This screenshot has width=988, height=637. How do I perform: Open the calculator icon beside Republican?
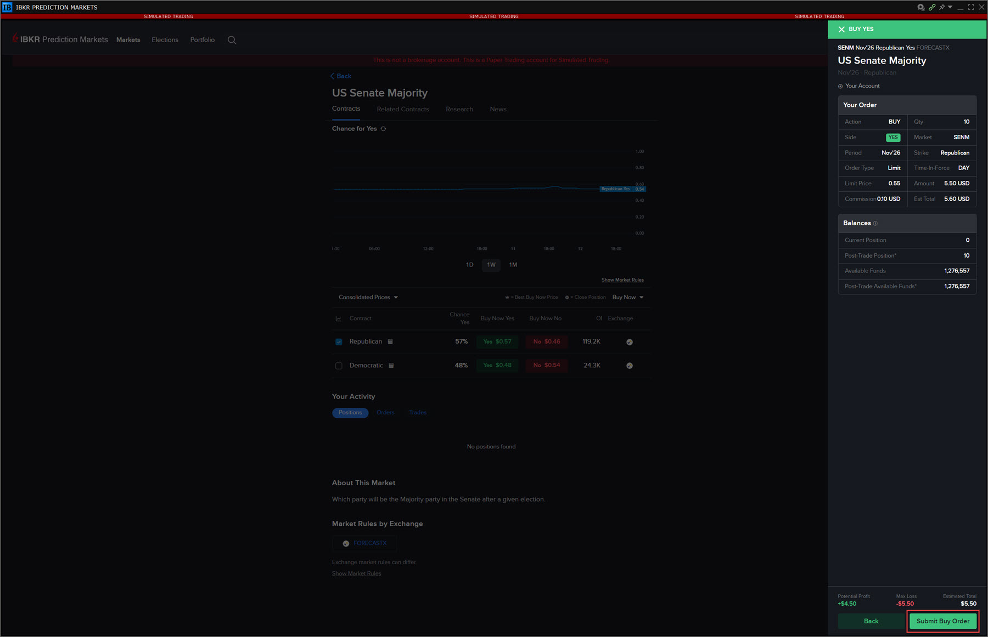pyautogui.click(x=390, y=342)
